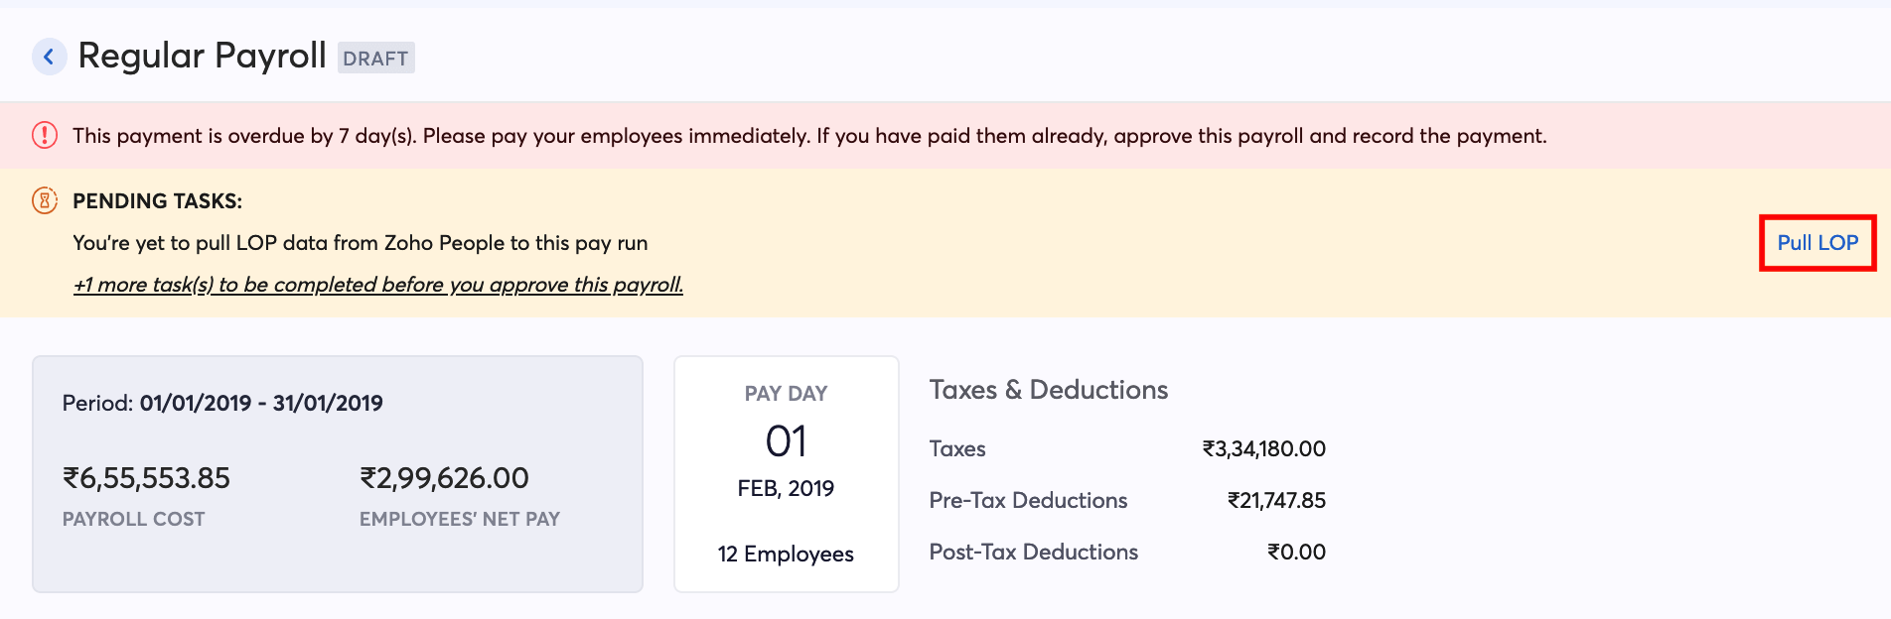Click the pay day number 01
1891x619 pixels.
pos(786,441)
